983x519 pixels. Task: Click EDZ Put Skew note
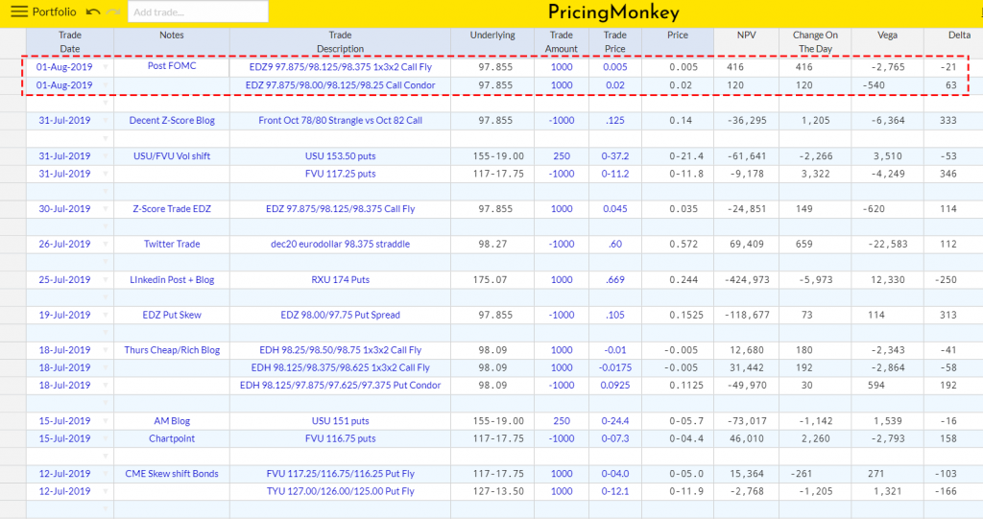point(172,315)
